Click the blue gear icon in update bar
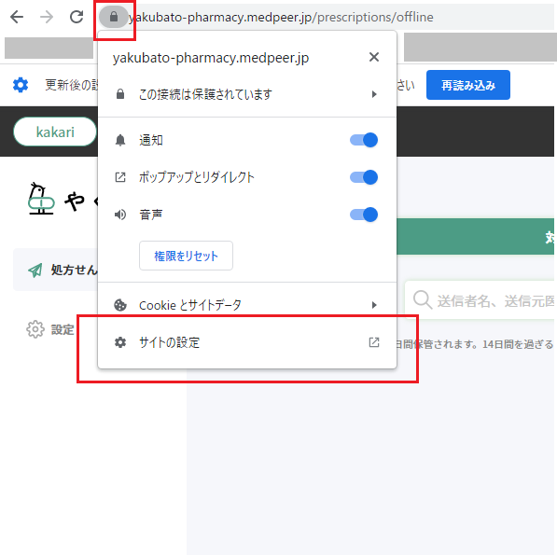The image size is (557, 555). click(x=21, y=85)
